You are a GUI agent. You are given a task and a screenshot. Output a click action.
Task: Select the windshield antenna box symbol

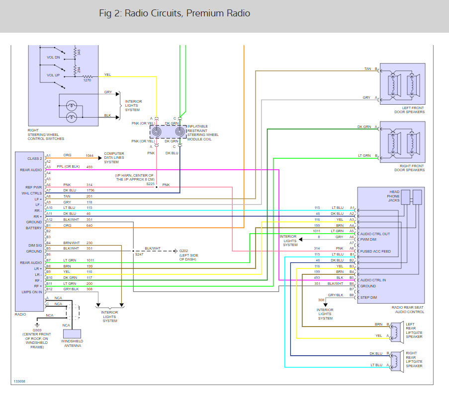tap(72, 334)
